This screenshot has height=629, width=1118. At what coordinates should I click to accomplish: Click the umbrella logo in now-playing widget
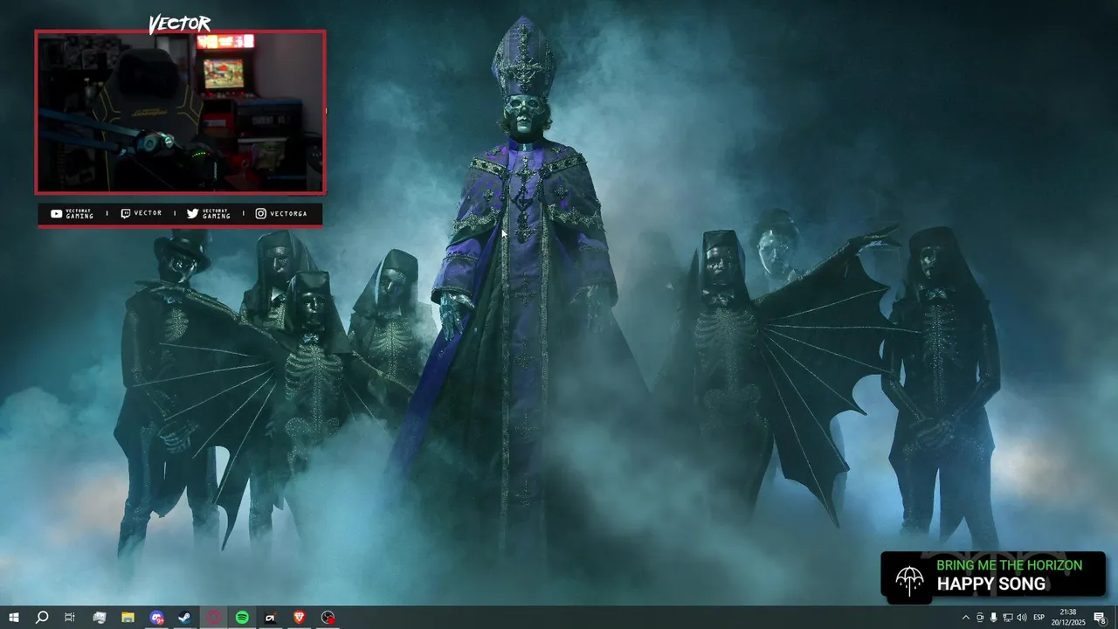[909, 579]
